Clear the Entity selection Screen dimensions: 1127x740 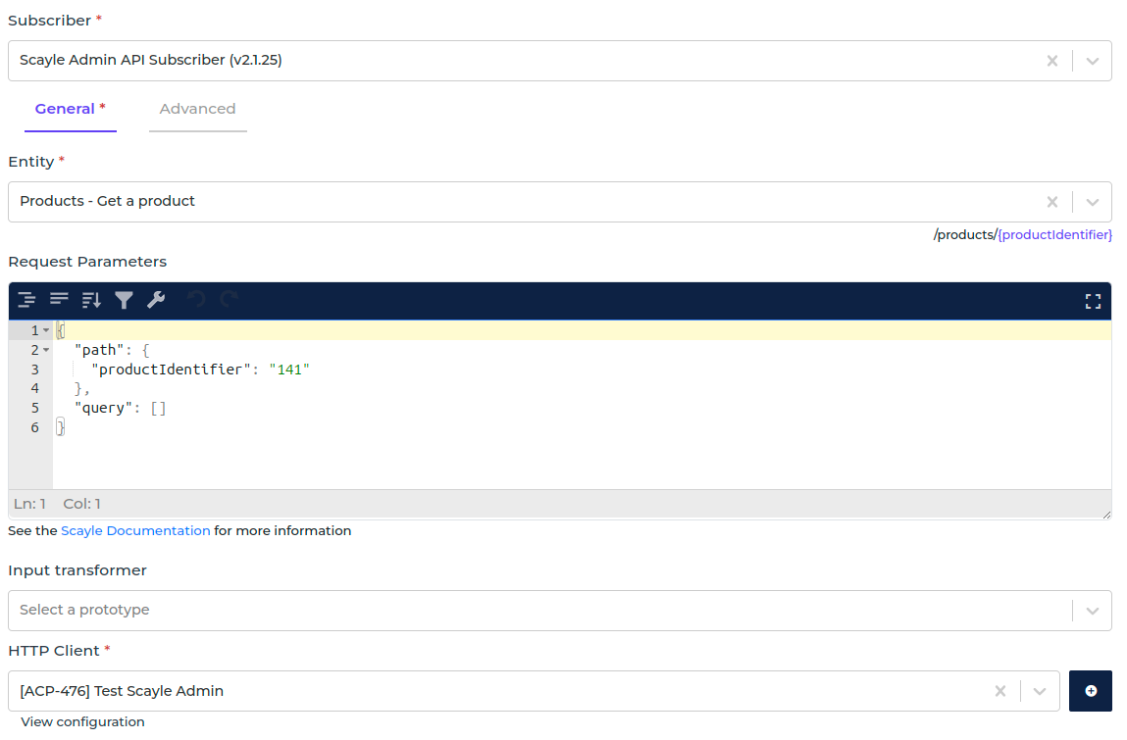pyautogui.click(x=1051, y=202)
